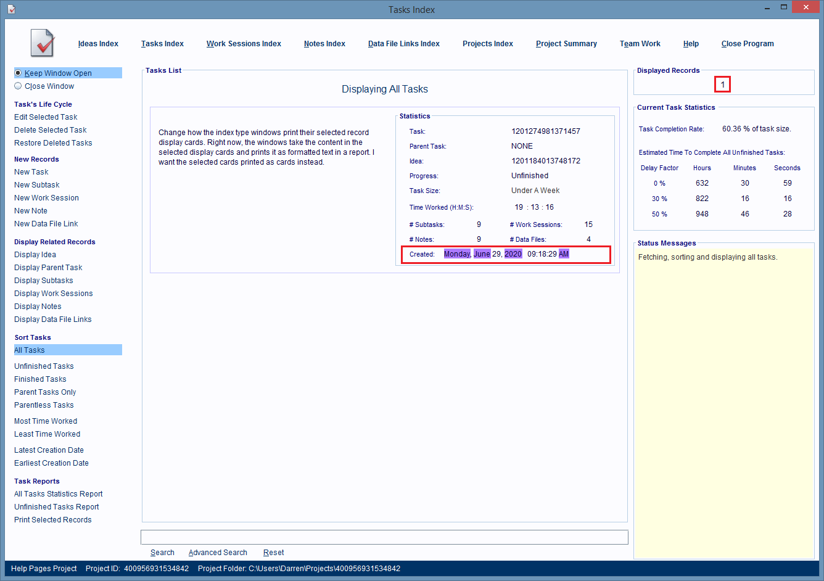The image size is (824, 581).
Task: Select the Keep Window Open radio button
Action: click(x=18, y=73)
